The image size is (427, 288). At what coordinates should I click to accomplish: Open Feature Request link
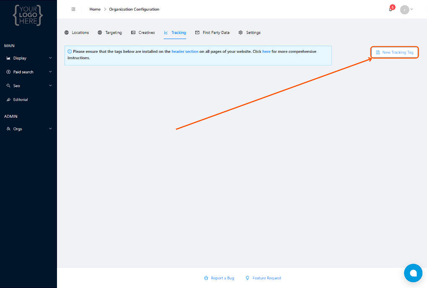267,278
